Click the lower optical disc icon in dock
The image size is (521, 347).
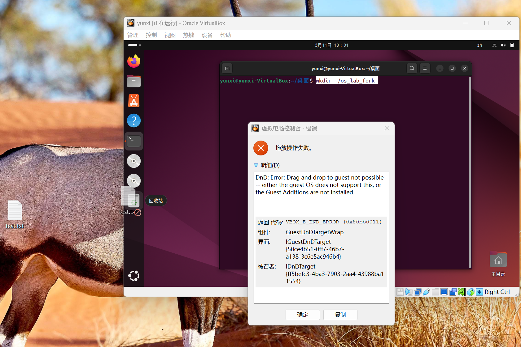coord(134,180)
